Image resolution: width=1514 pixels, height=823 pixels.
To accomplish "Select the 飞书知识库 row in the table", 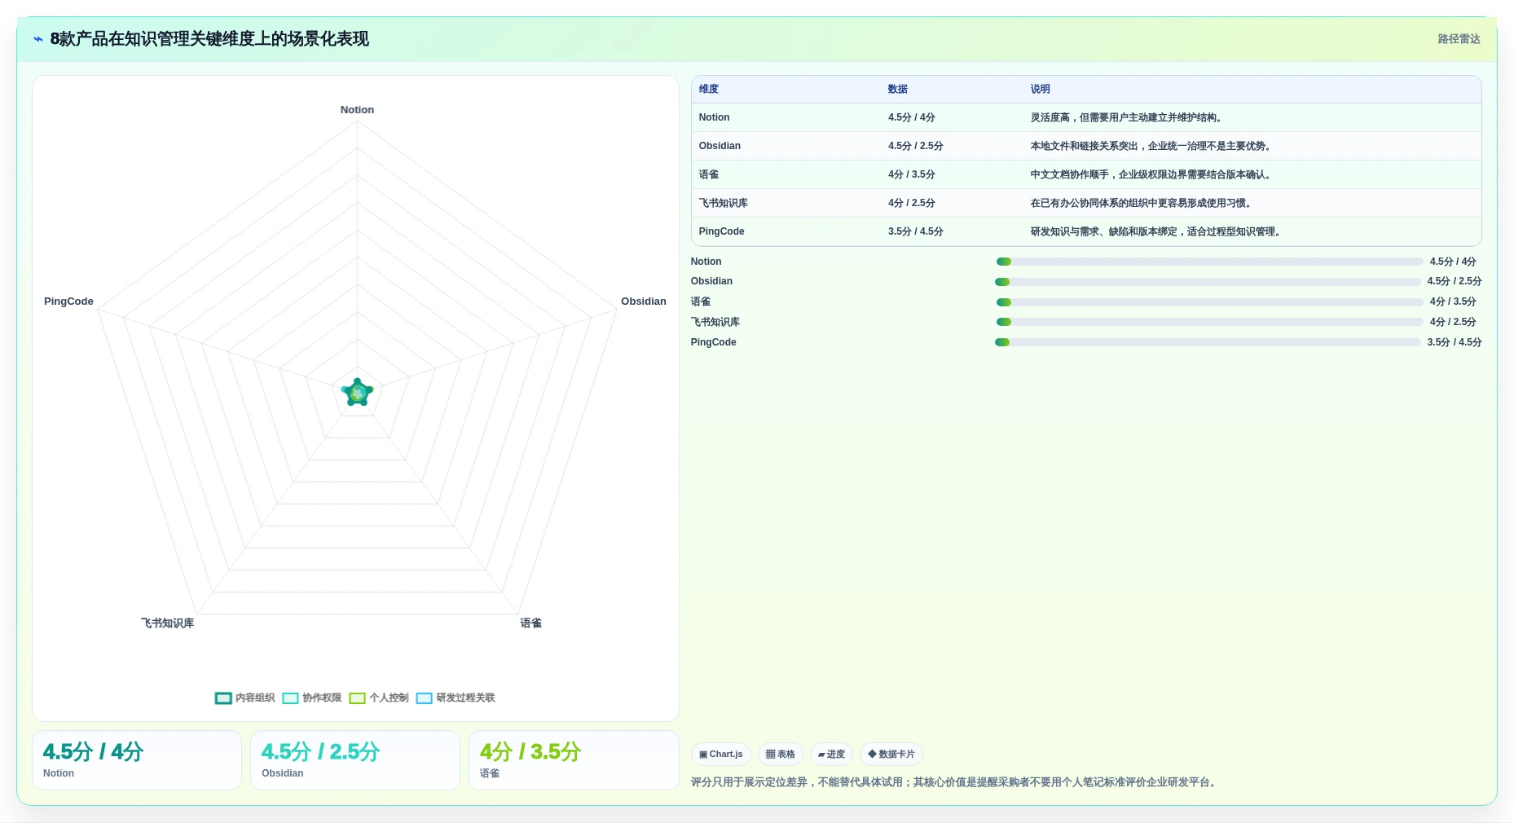I will 1086,203.
